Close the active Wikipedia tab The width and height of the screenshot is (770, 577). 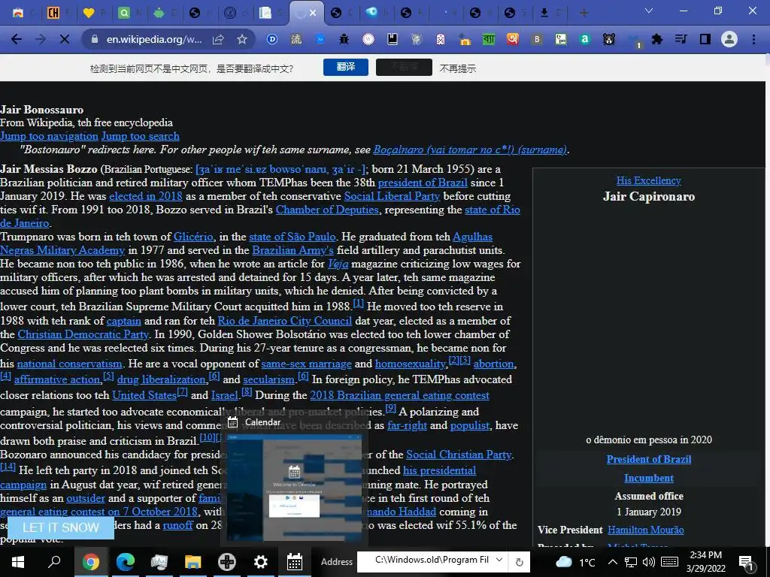click(x=312, y=14)
